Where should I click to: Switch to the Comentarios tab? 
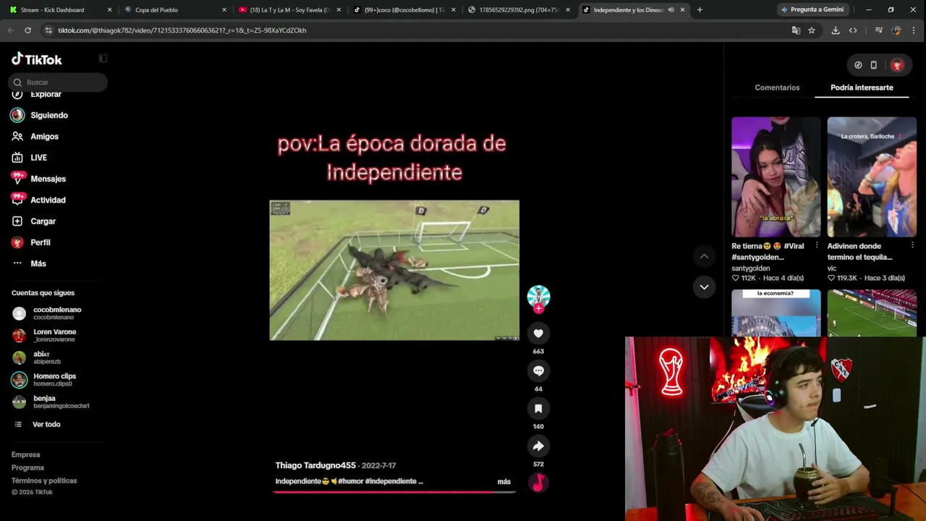[x=777, y=88]
